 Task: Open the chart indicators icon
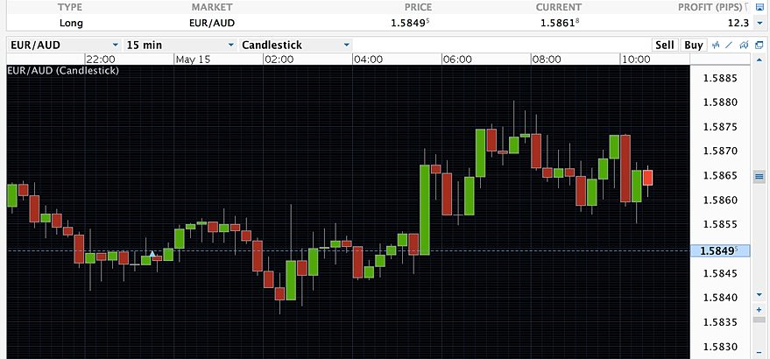pyautogui.click(x=716, y=45)
